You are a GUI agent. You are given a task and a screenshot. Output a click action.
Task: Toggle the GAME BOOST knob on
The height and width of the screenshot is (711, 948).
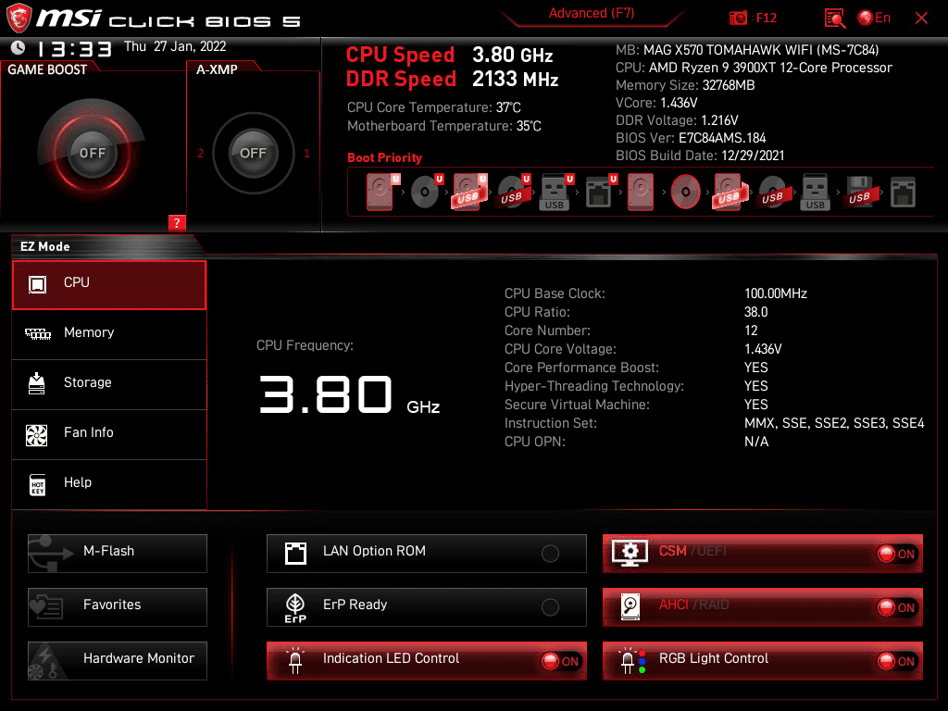click(92, 153)
